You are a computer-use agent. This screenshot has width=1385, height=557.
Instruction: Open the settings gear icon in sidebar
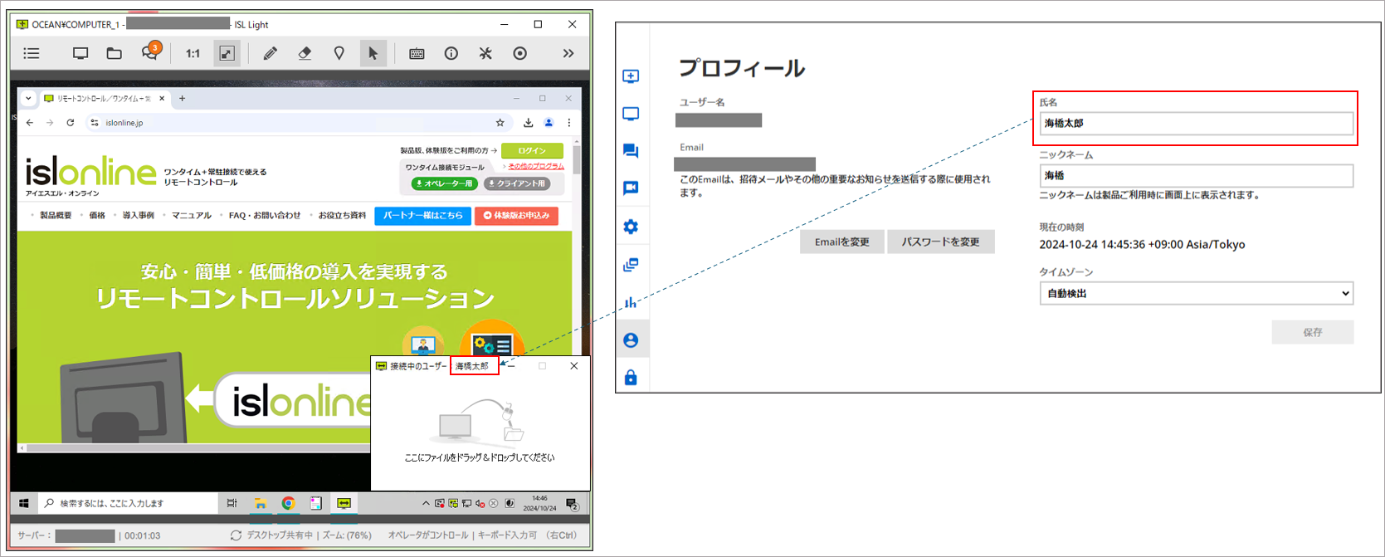631,227
